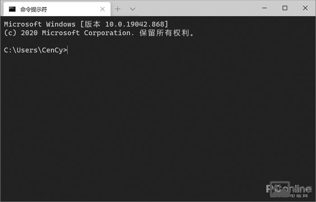Click the "Microsoft Windows" text in first line
Screen dimensions: 316x202
40,24
